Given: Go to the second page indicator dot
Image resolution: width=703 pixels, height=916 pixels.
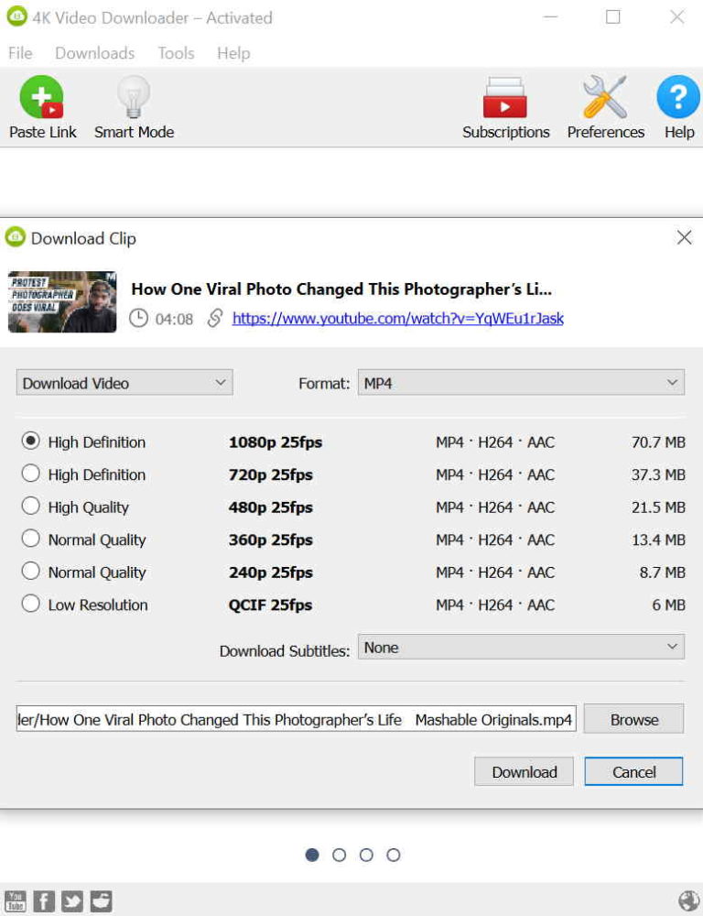Looking at the screenshot, I should point(340,856).
